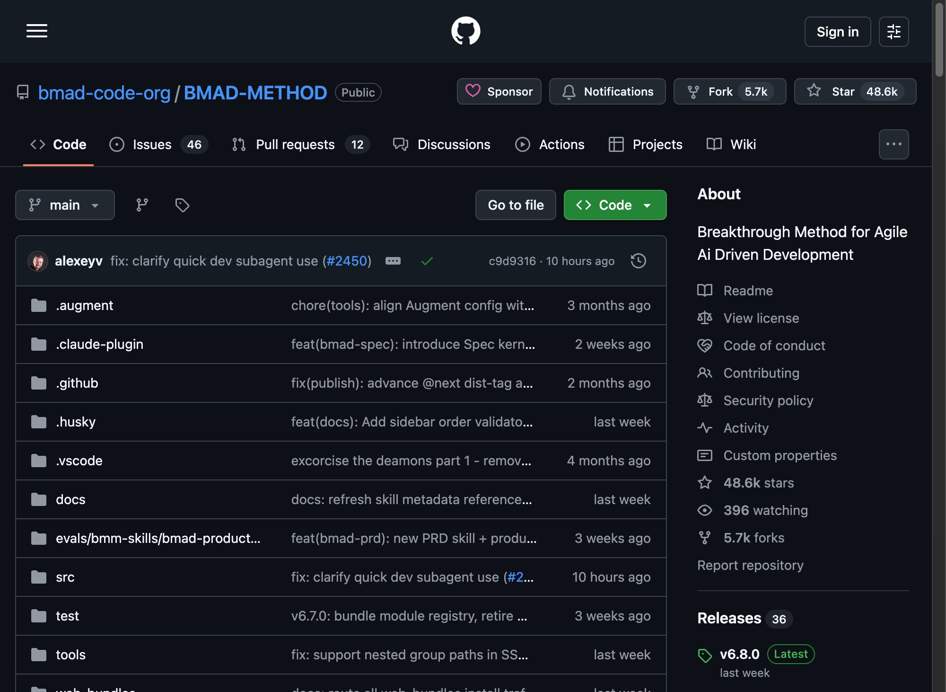946x692 pixels.
Task: Open the Releases 36 heading link
Action: pos(745,618)
